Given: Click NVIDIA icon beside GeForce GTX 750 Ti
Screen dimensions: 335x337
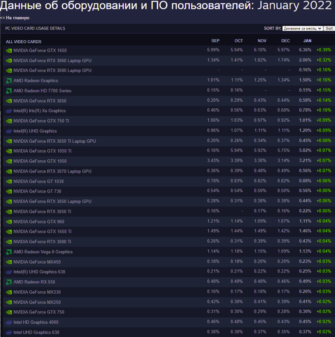Looking at the screenshot, I should click(9, 121).
